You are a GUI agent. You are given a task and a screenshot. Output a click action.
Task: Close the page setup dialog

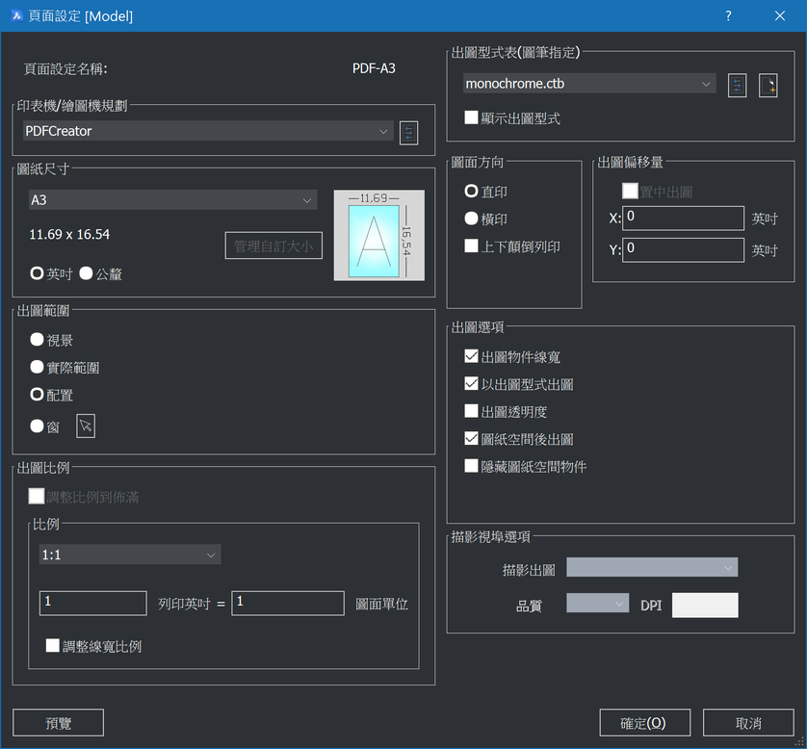780,16
